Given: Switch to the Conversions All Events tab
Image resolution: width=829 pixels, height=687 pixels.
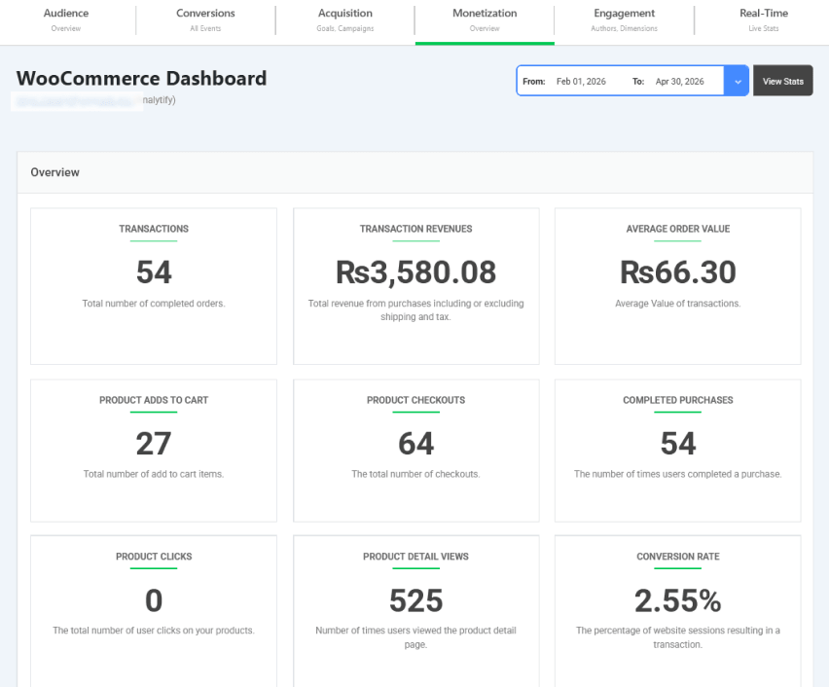Looking at the screenshot, I should (x=205, y=19).
